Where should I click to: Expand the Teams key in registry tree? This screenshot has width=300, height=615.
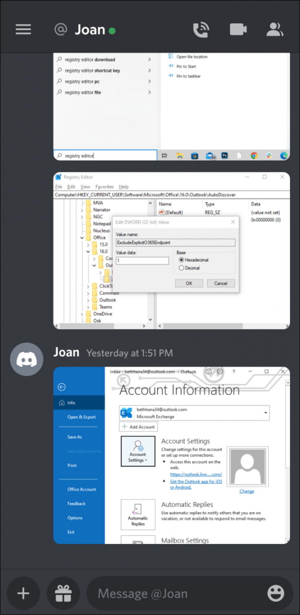(x=88, y=307)
